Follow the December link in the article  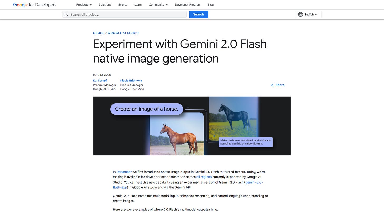coord(124,172)
